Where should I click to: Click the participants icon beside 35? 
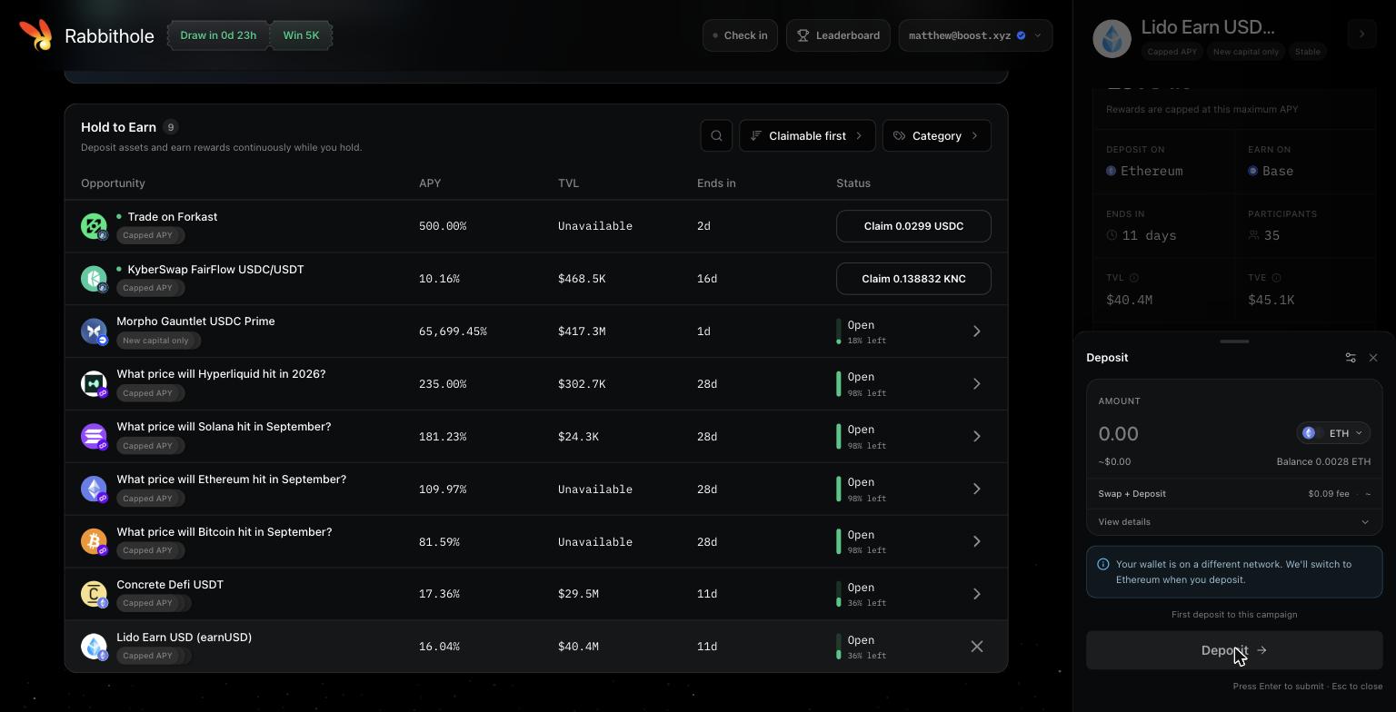(x=1254, y=235)
